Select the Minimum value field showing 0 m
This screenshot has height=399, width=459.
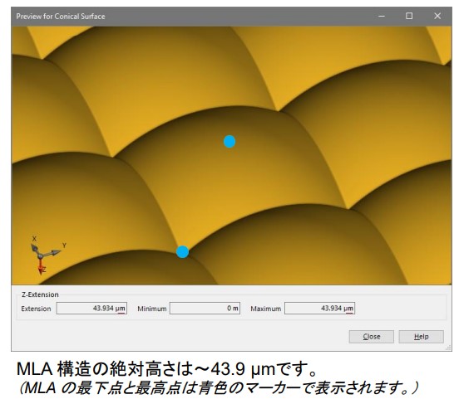point(205,309)
